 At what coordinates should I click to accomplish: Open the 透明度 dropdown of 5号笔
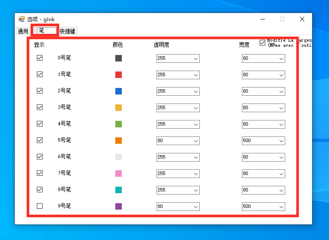tap(178, 141)
